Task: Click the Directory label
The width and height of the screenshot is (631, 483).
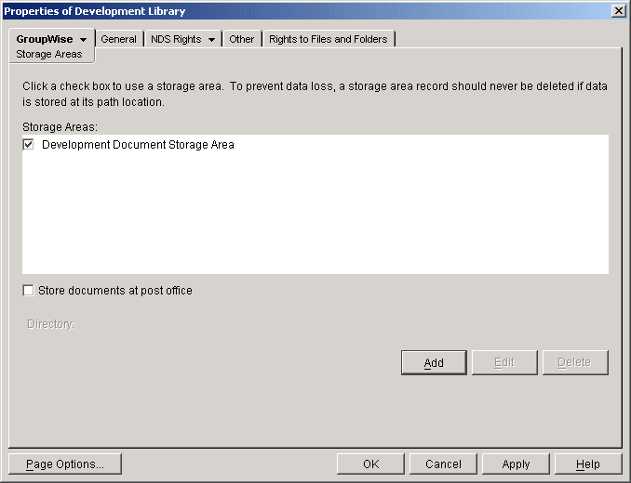Action: tap(50, 324)
